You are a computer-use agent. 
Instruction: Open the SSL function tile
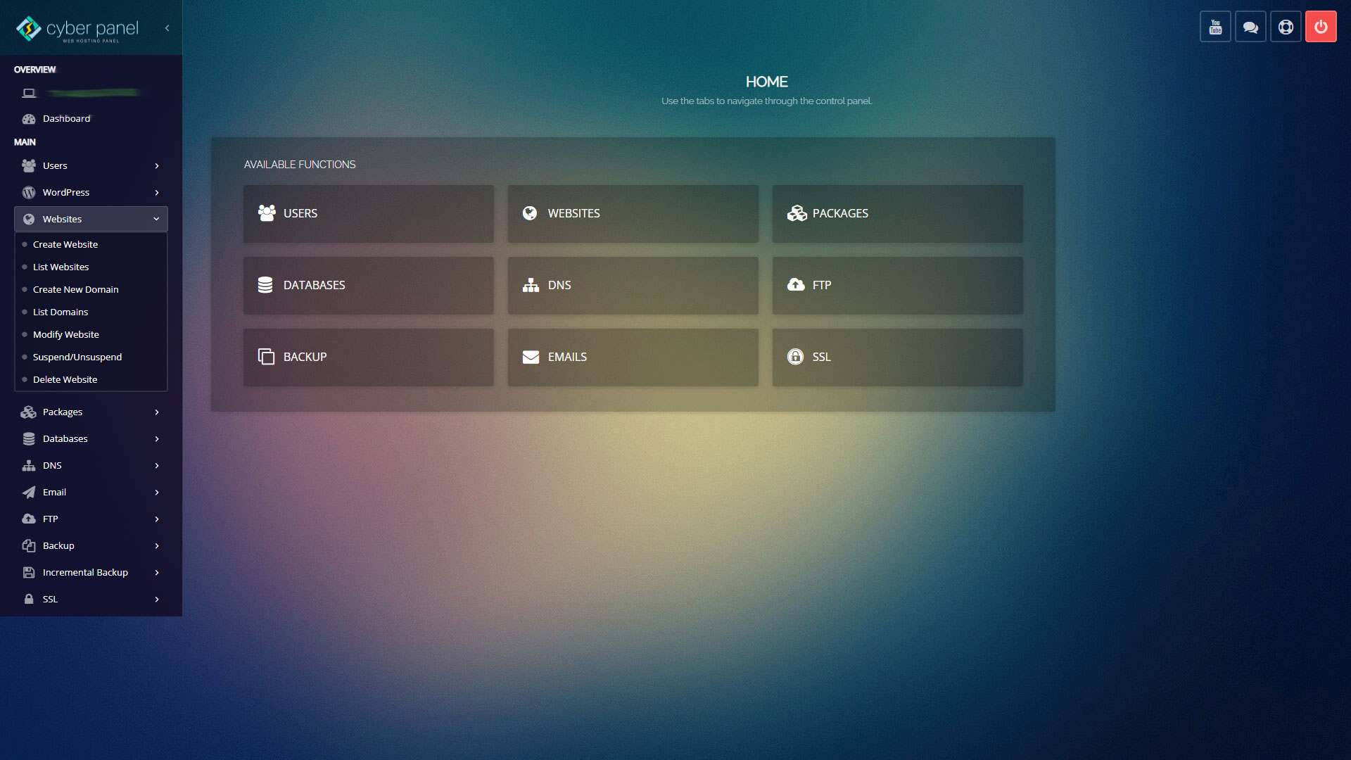pyautogui.click(x=897, y=357)
